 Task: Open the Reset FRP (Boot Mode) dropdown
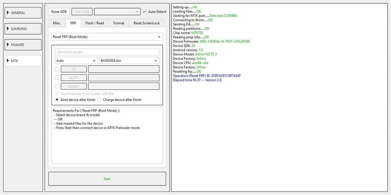tap(107, 37)
